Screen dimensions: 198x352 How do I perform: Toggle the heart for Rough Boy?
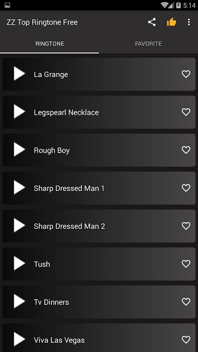(186, 150)
